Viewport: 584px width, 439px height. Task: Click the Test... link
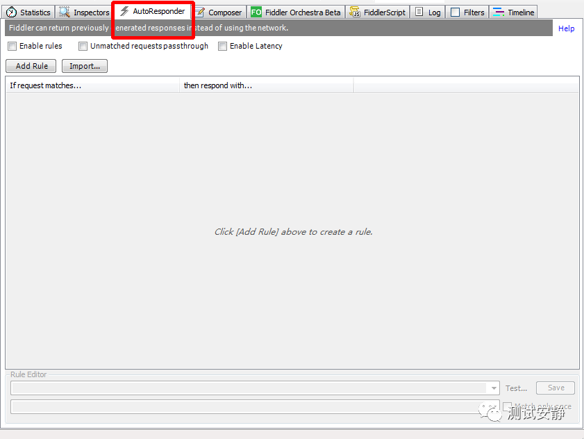516,388
